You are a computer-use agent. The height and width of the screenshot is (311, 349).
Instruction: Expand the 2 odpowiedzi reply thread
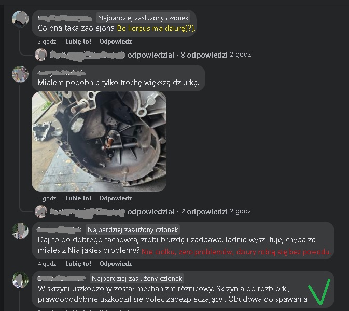(x=204, y=212)
